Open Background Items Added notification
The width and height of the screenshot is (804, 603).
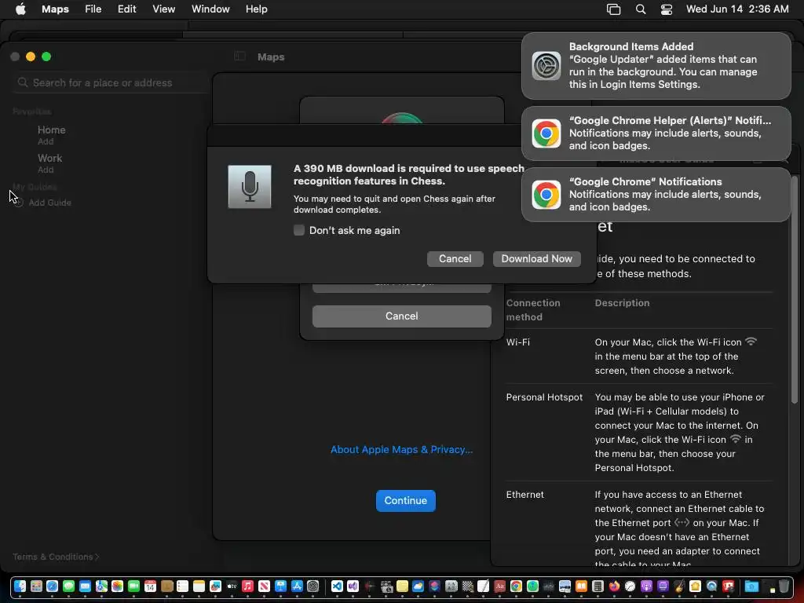[x=656, y=66]
